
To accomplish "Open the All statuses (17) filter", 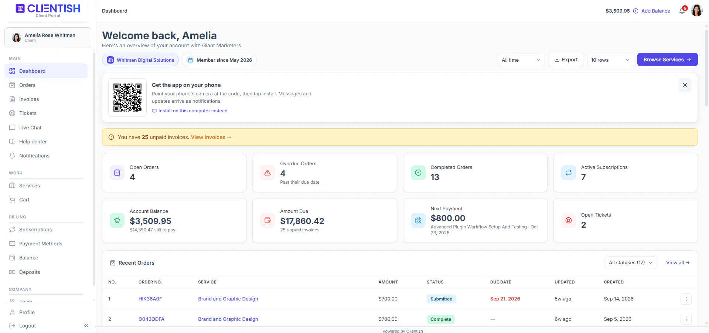I will point(631,263).
